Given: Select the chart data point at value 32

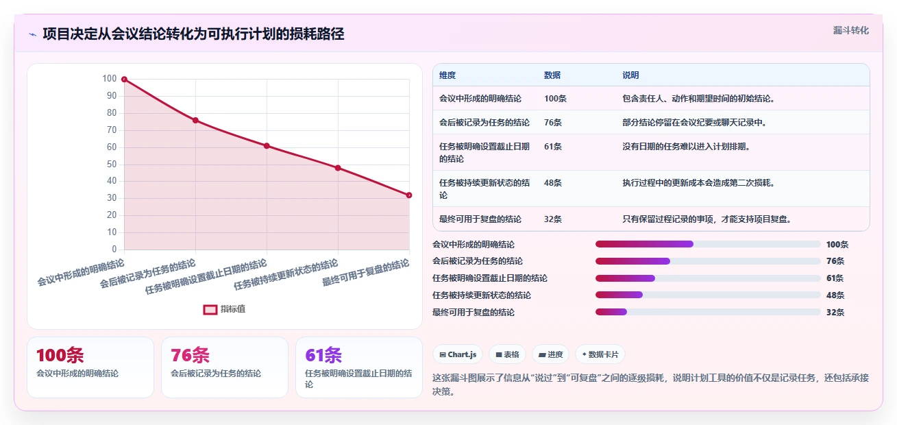Looking at the screenshot, I should (x=409, y=195).
